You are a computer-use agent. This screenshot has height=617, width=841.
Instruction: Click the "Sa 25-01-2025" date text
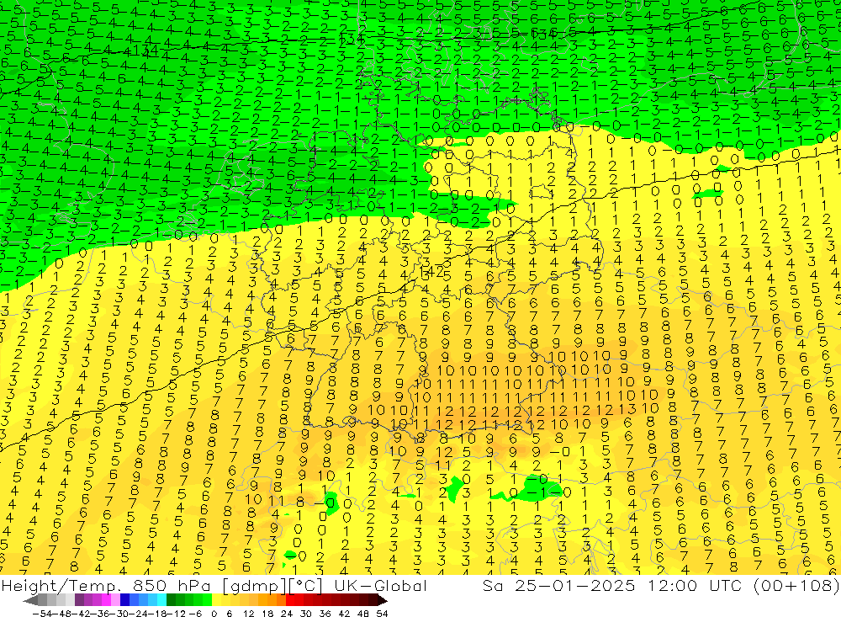click(x=558, y=585)
